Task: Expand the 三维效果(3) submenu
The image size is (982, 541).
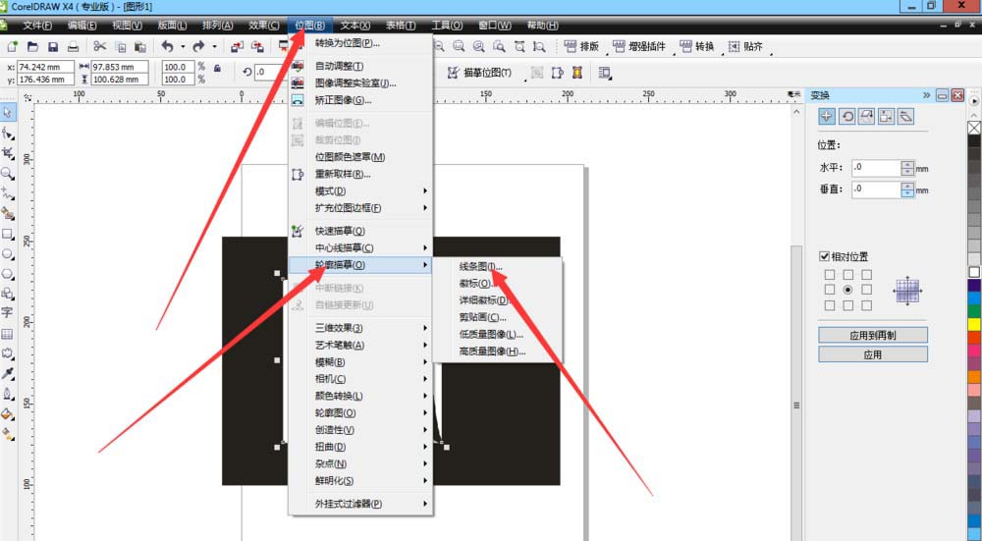Action: point(360,328)
